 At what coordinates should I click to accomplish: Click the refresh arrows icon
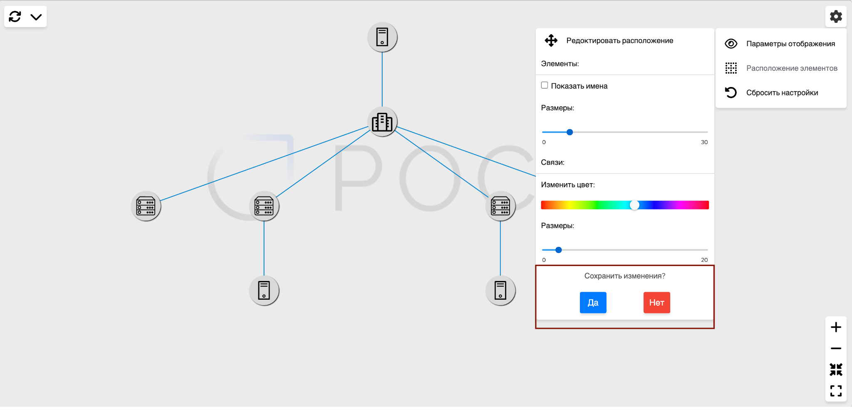click(x=15, y=17)
